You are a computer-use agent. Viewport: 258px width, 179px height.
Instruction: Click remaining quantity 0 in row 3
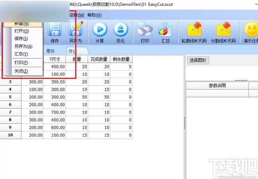pyautogui.click(x=121, y=82)
